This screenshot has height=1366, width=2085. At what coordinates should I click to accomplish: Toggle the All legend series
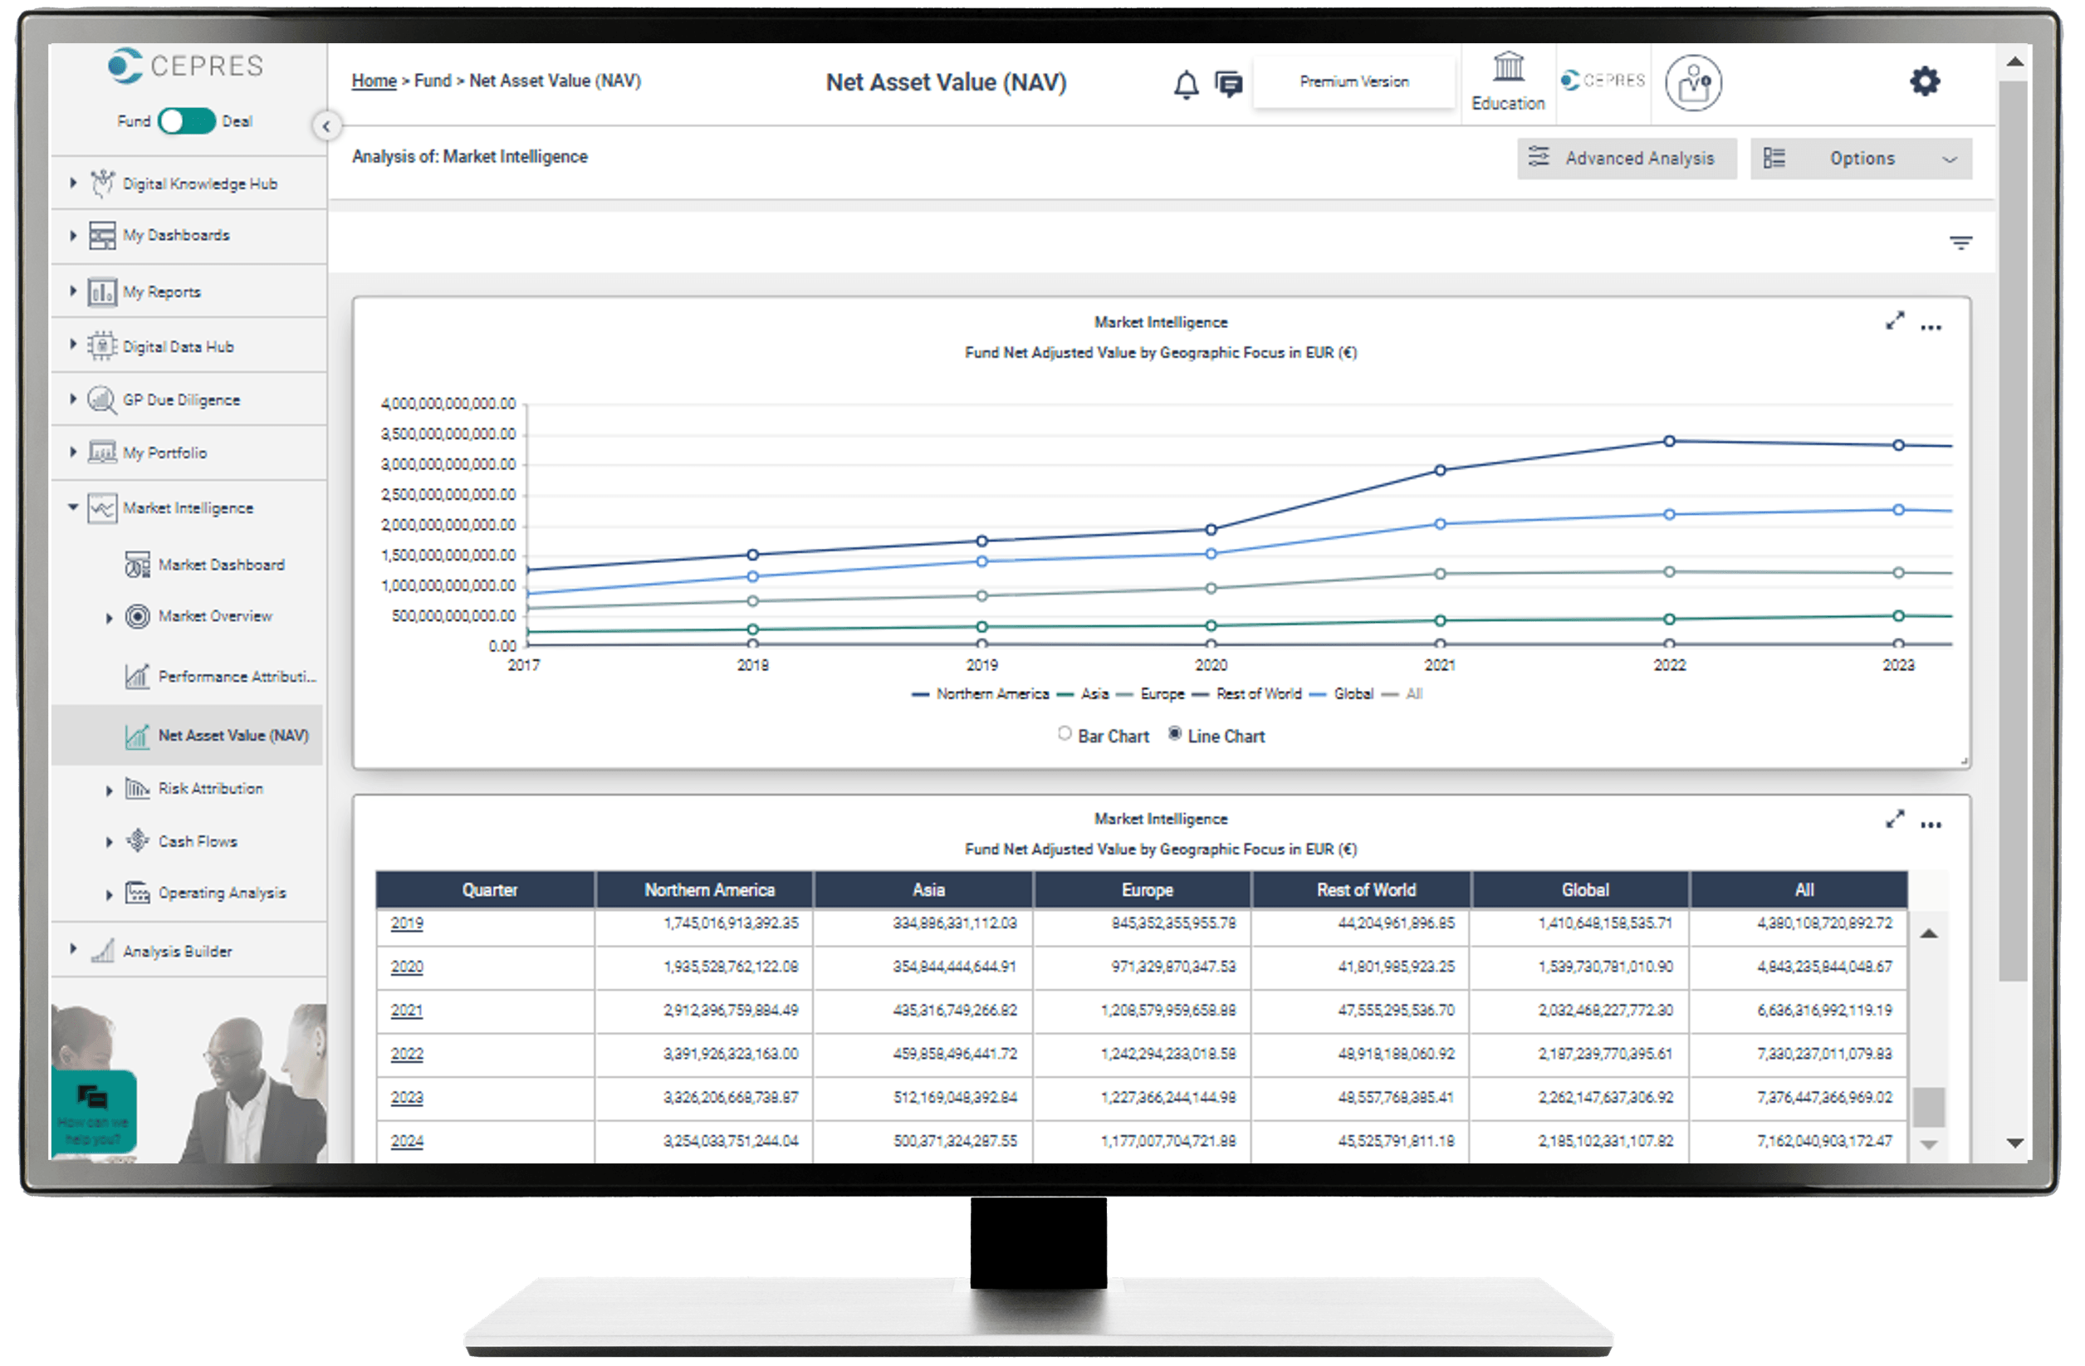(1402, 695)
